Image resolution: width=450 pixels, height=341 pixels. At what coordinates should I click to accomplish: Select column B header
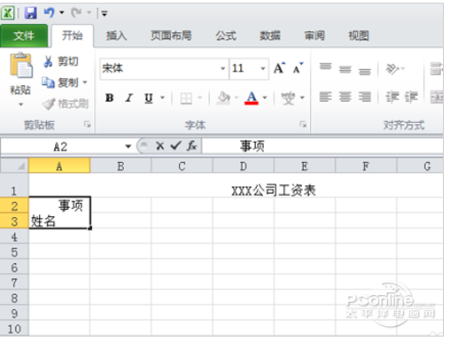(x=120, y=167)
